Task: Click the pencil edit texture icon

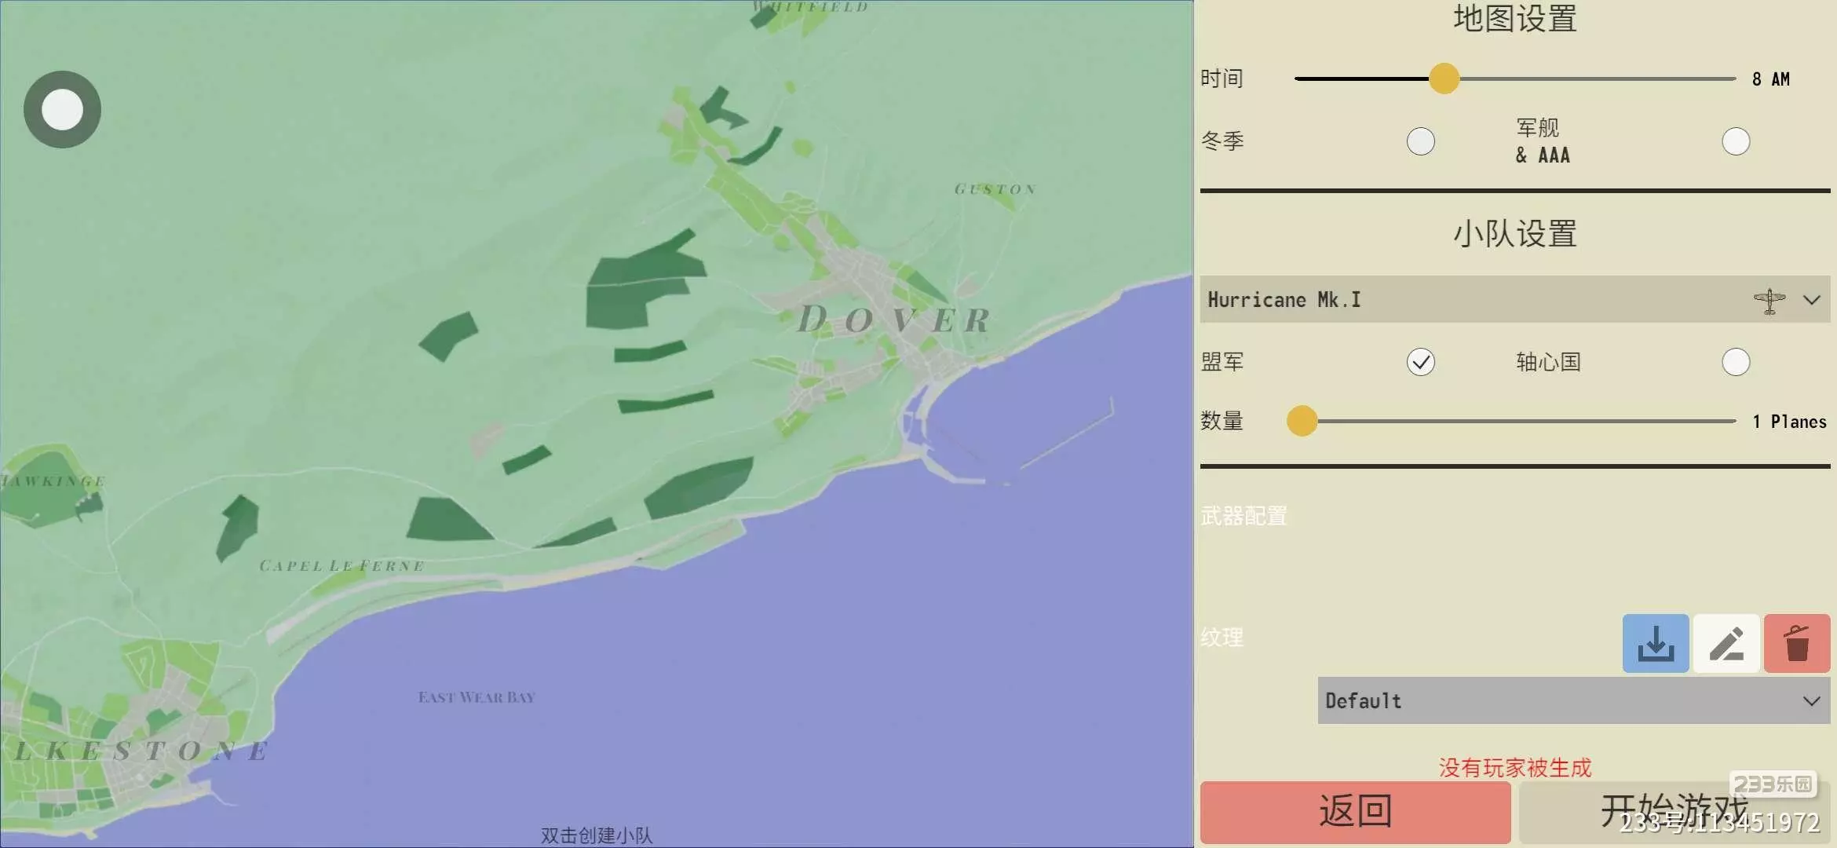Action: (1726, 644)
